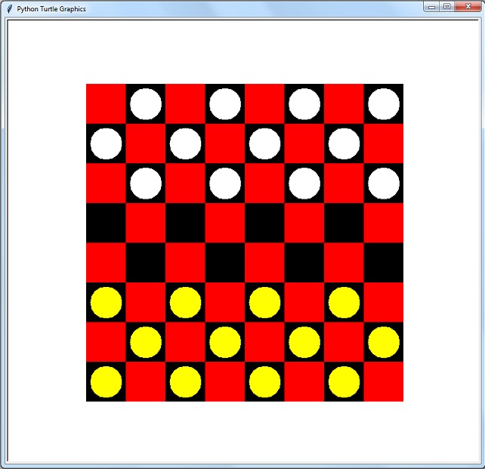Minimize the Python Turtle Graphics window
This screenshot has width=485, height=469.
(x=432, y=7)
